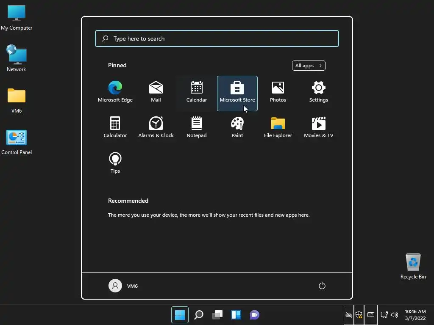Click the Windows Security tray icon
434x325 pixels.
pyautogui.click(x=359, y=315)
